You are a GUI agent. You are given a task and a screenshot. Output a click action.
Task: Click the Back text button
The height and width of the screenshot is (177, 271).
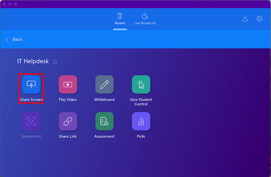[x=17, y=39]
